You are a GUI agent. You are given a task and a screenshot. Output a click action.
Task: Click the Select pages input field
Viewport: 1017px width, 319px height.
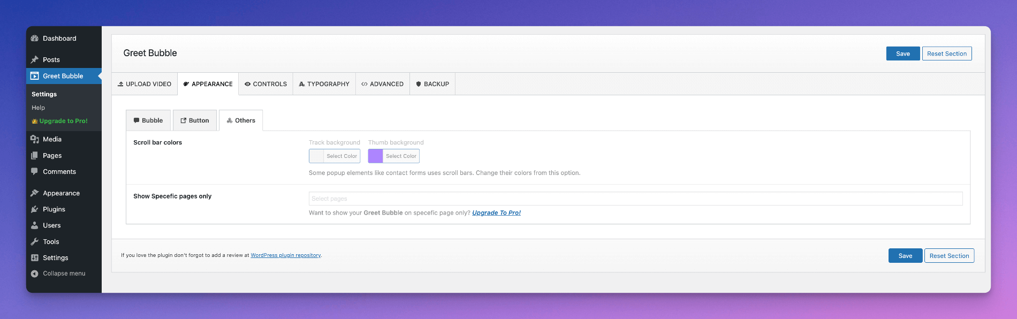pos(635,199)
